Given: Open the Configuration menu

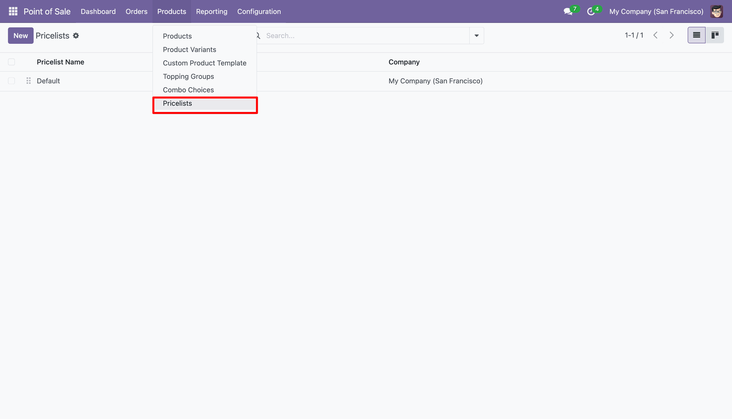Looking at the screenshot, I should [x=259, y=11].
